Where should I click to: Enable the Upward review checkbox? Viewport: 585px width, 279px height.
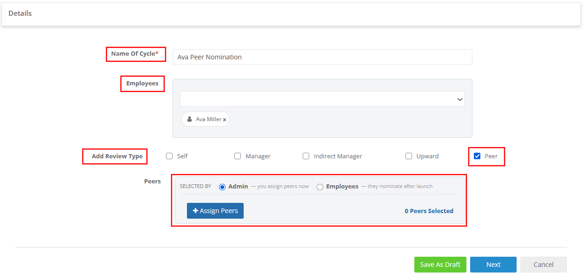(x=409, y=156)
